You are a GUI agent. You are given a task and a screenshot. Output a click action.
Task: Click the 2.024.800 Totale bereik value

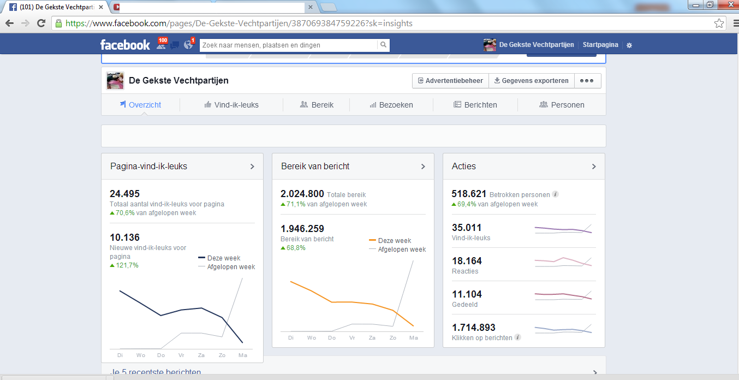coord(302,194)
